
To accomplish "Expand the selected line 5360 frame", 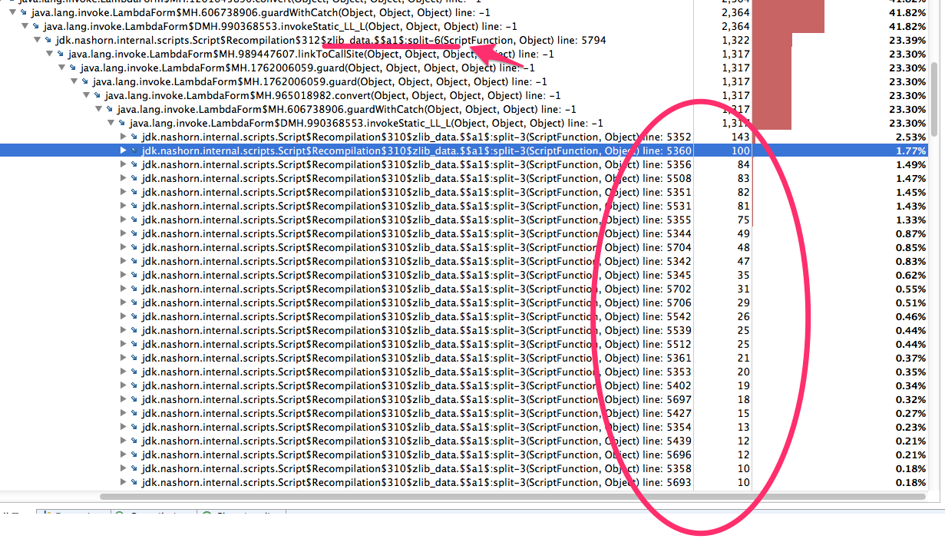I will tap(124, 151).
